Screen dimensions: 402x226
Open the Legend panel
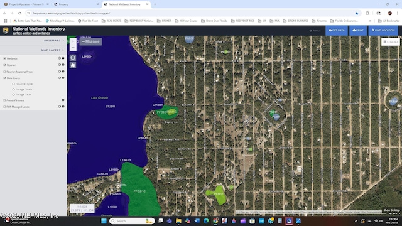[391, 42]
